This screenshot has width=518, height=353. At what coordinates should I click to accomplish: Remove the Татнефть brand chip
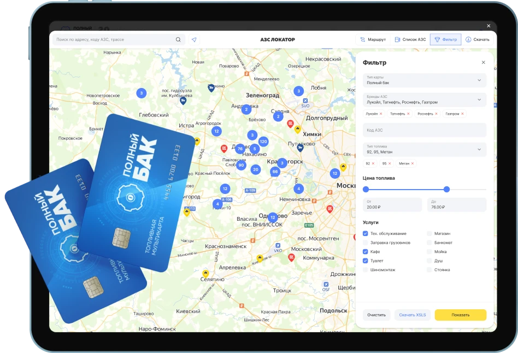(x=408, y=114)
